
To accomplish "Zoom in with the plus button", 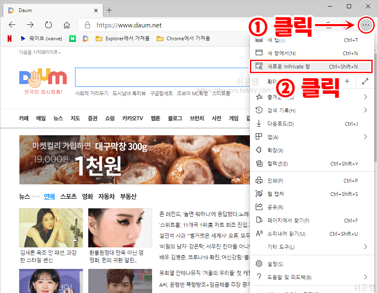I will click(x=347, y=81).
